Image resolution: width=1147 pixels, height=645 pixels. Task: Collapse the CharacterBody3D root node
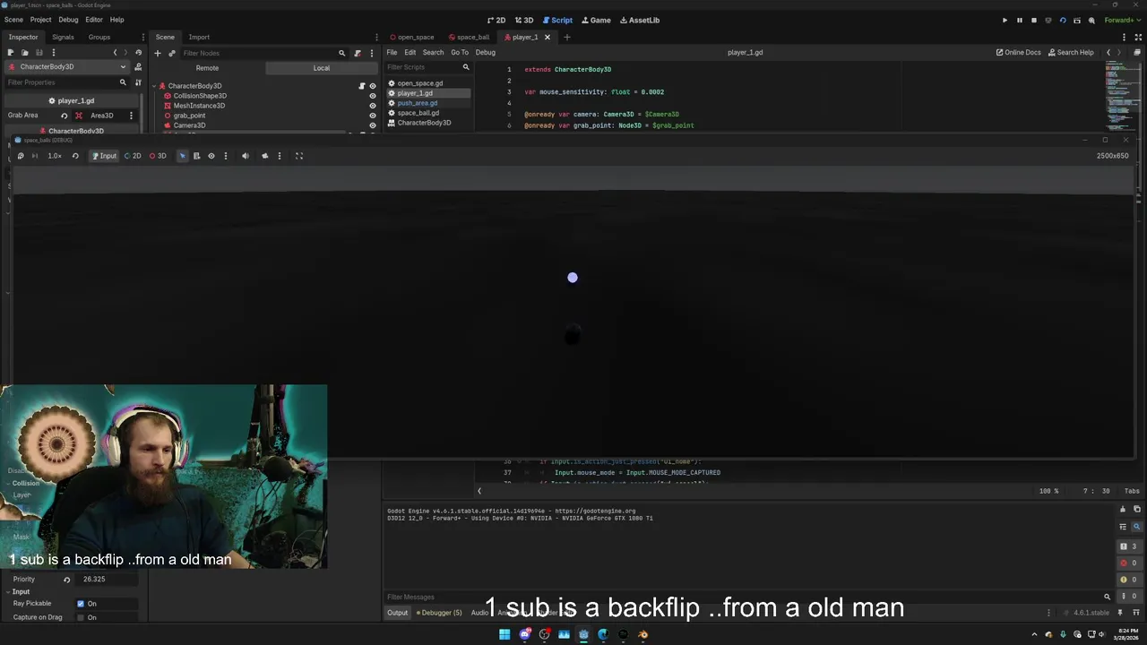(154, 86)
